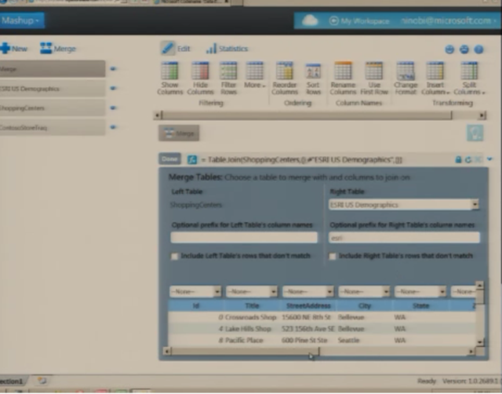Click the Left Table prefix input field
502x394 pixels.
(244, 237)
